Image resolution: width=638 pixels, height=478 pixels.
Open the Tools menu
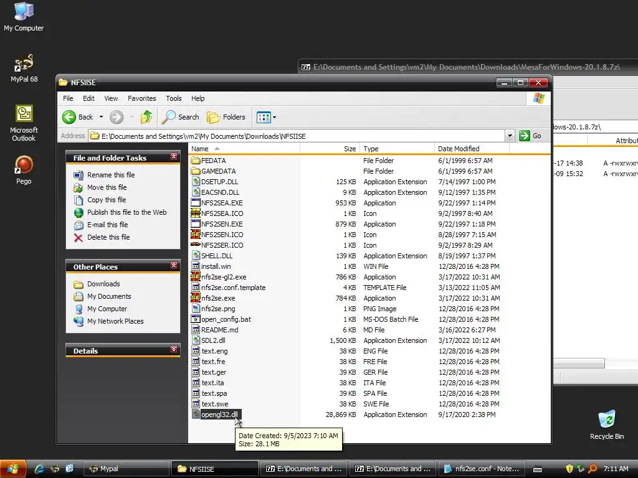pyautogui.click(x=174, y=98)
